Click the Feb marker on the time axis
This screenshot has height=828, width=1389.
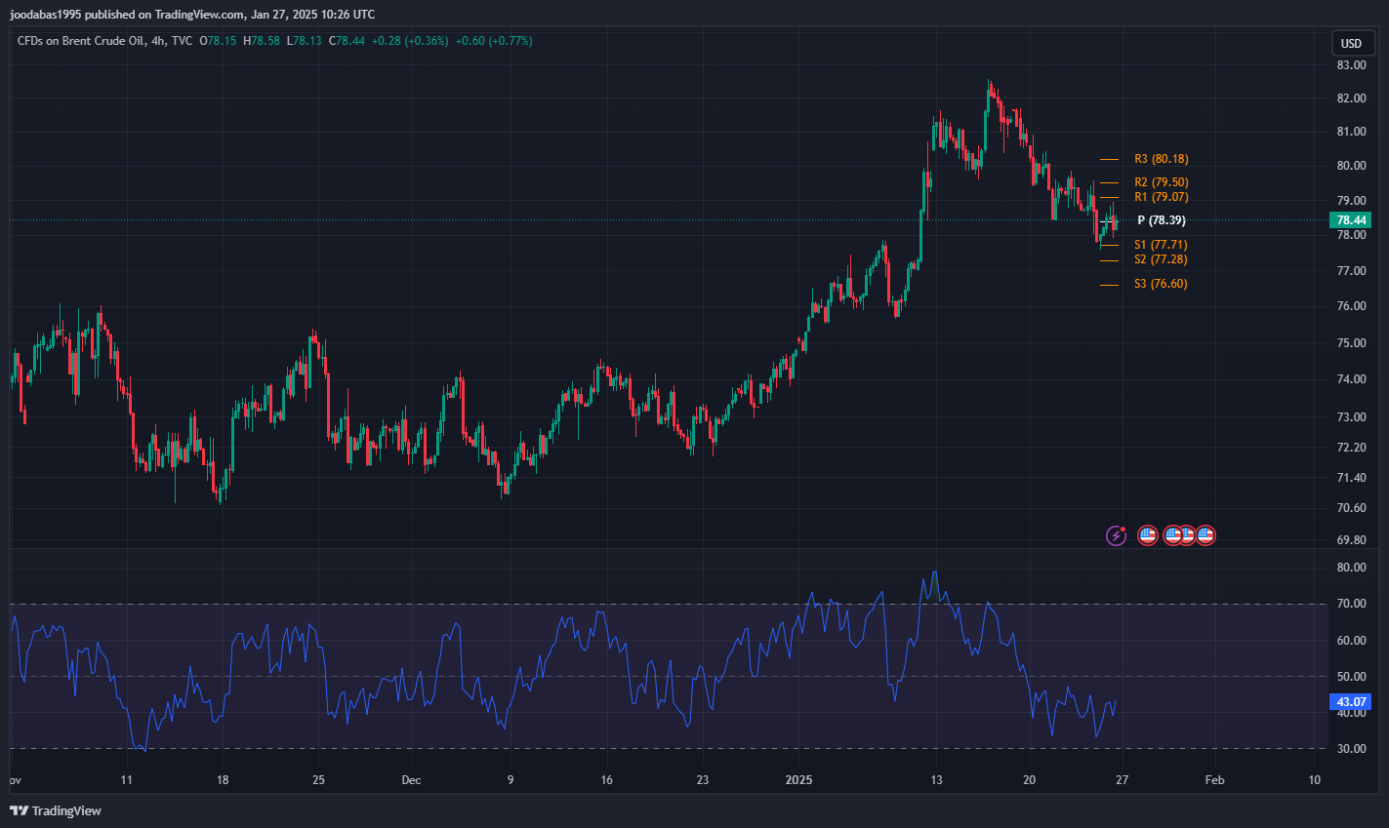(1214, 780)
